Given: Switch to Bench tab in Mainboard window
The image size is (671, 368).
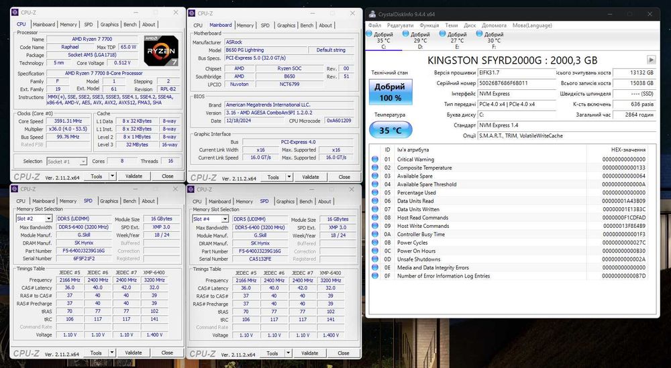Looking at the screenshot, I should coord(307,25).
